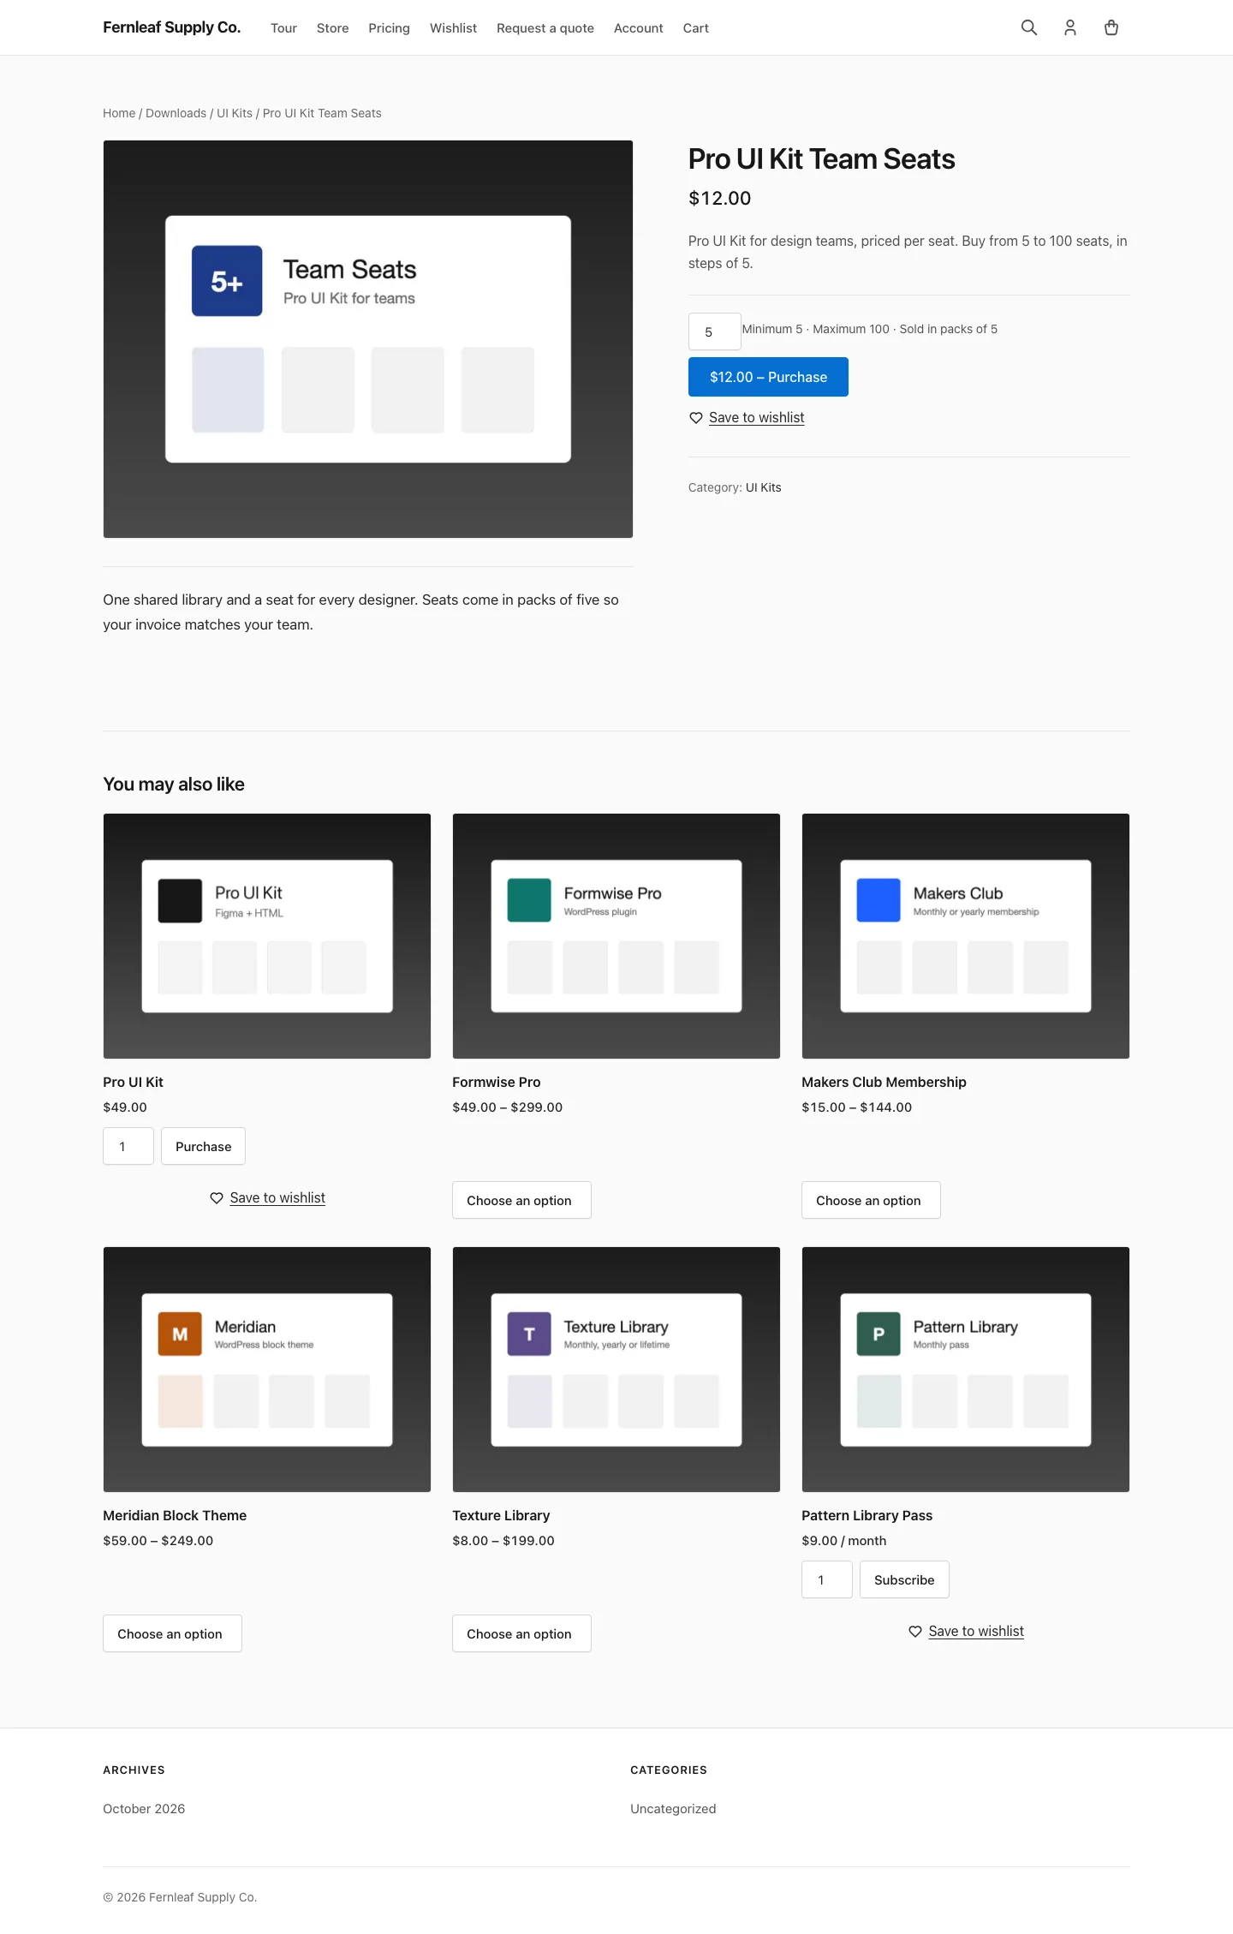Open the Pro UI Kit product thumbnail
1233x1934 pixels.
click(x=267, y=936)
